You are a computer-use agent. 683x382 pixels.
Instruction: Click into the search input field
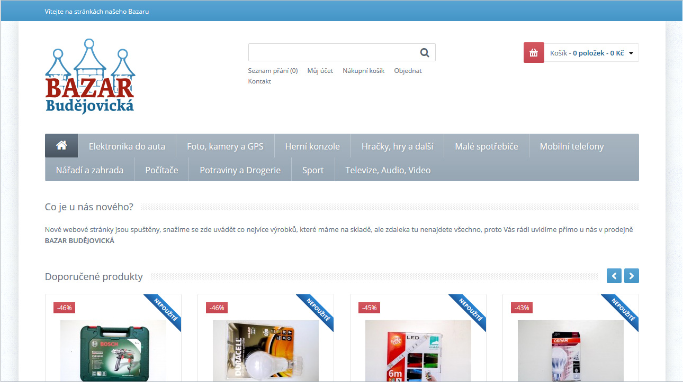331,53
